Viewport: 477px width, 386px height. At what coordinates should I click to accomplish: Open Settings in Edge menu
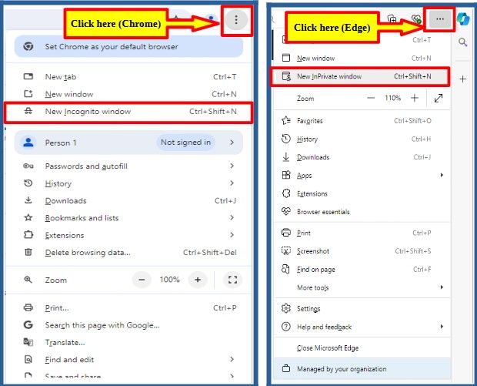click(x=362, y=309)
